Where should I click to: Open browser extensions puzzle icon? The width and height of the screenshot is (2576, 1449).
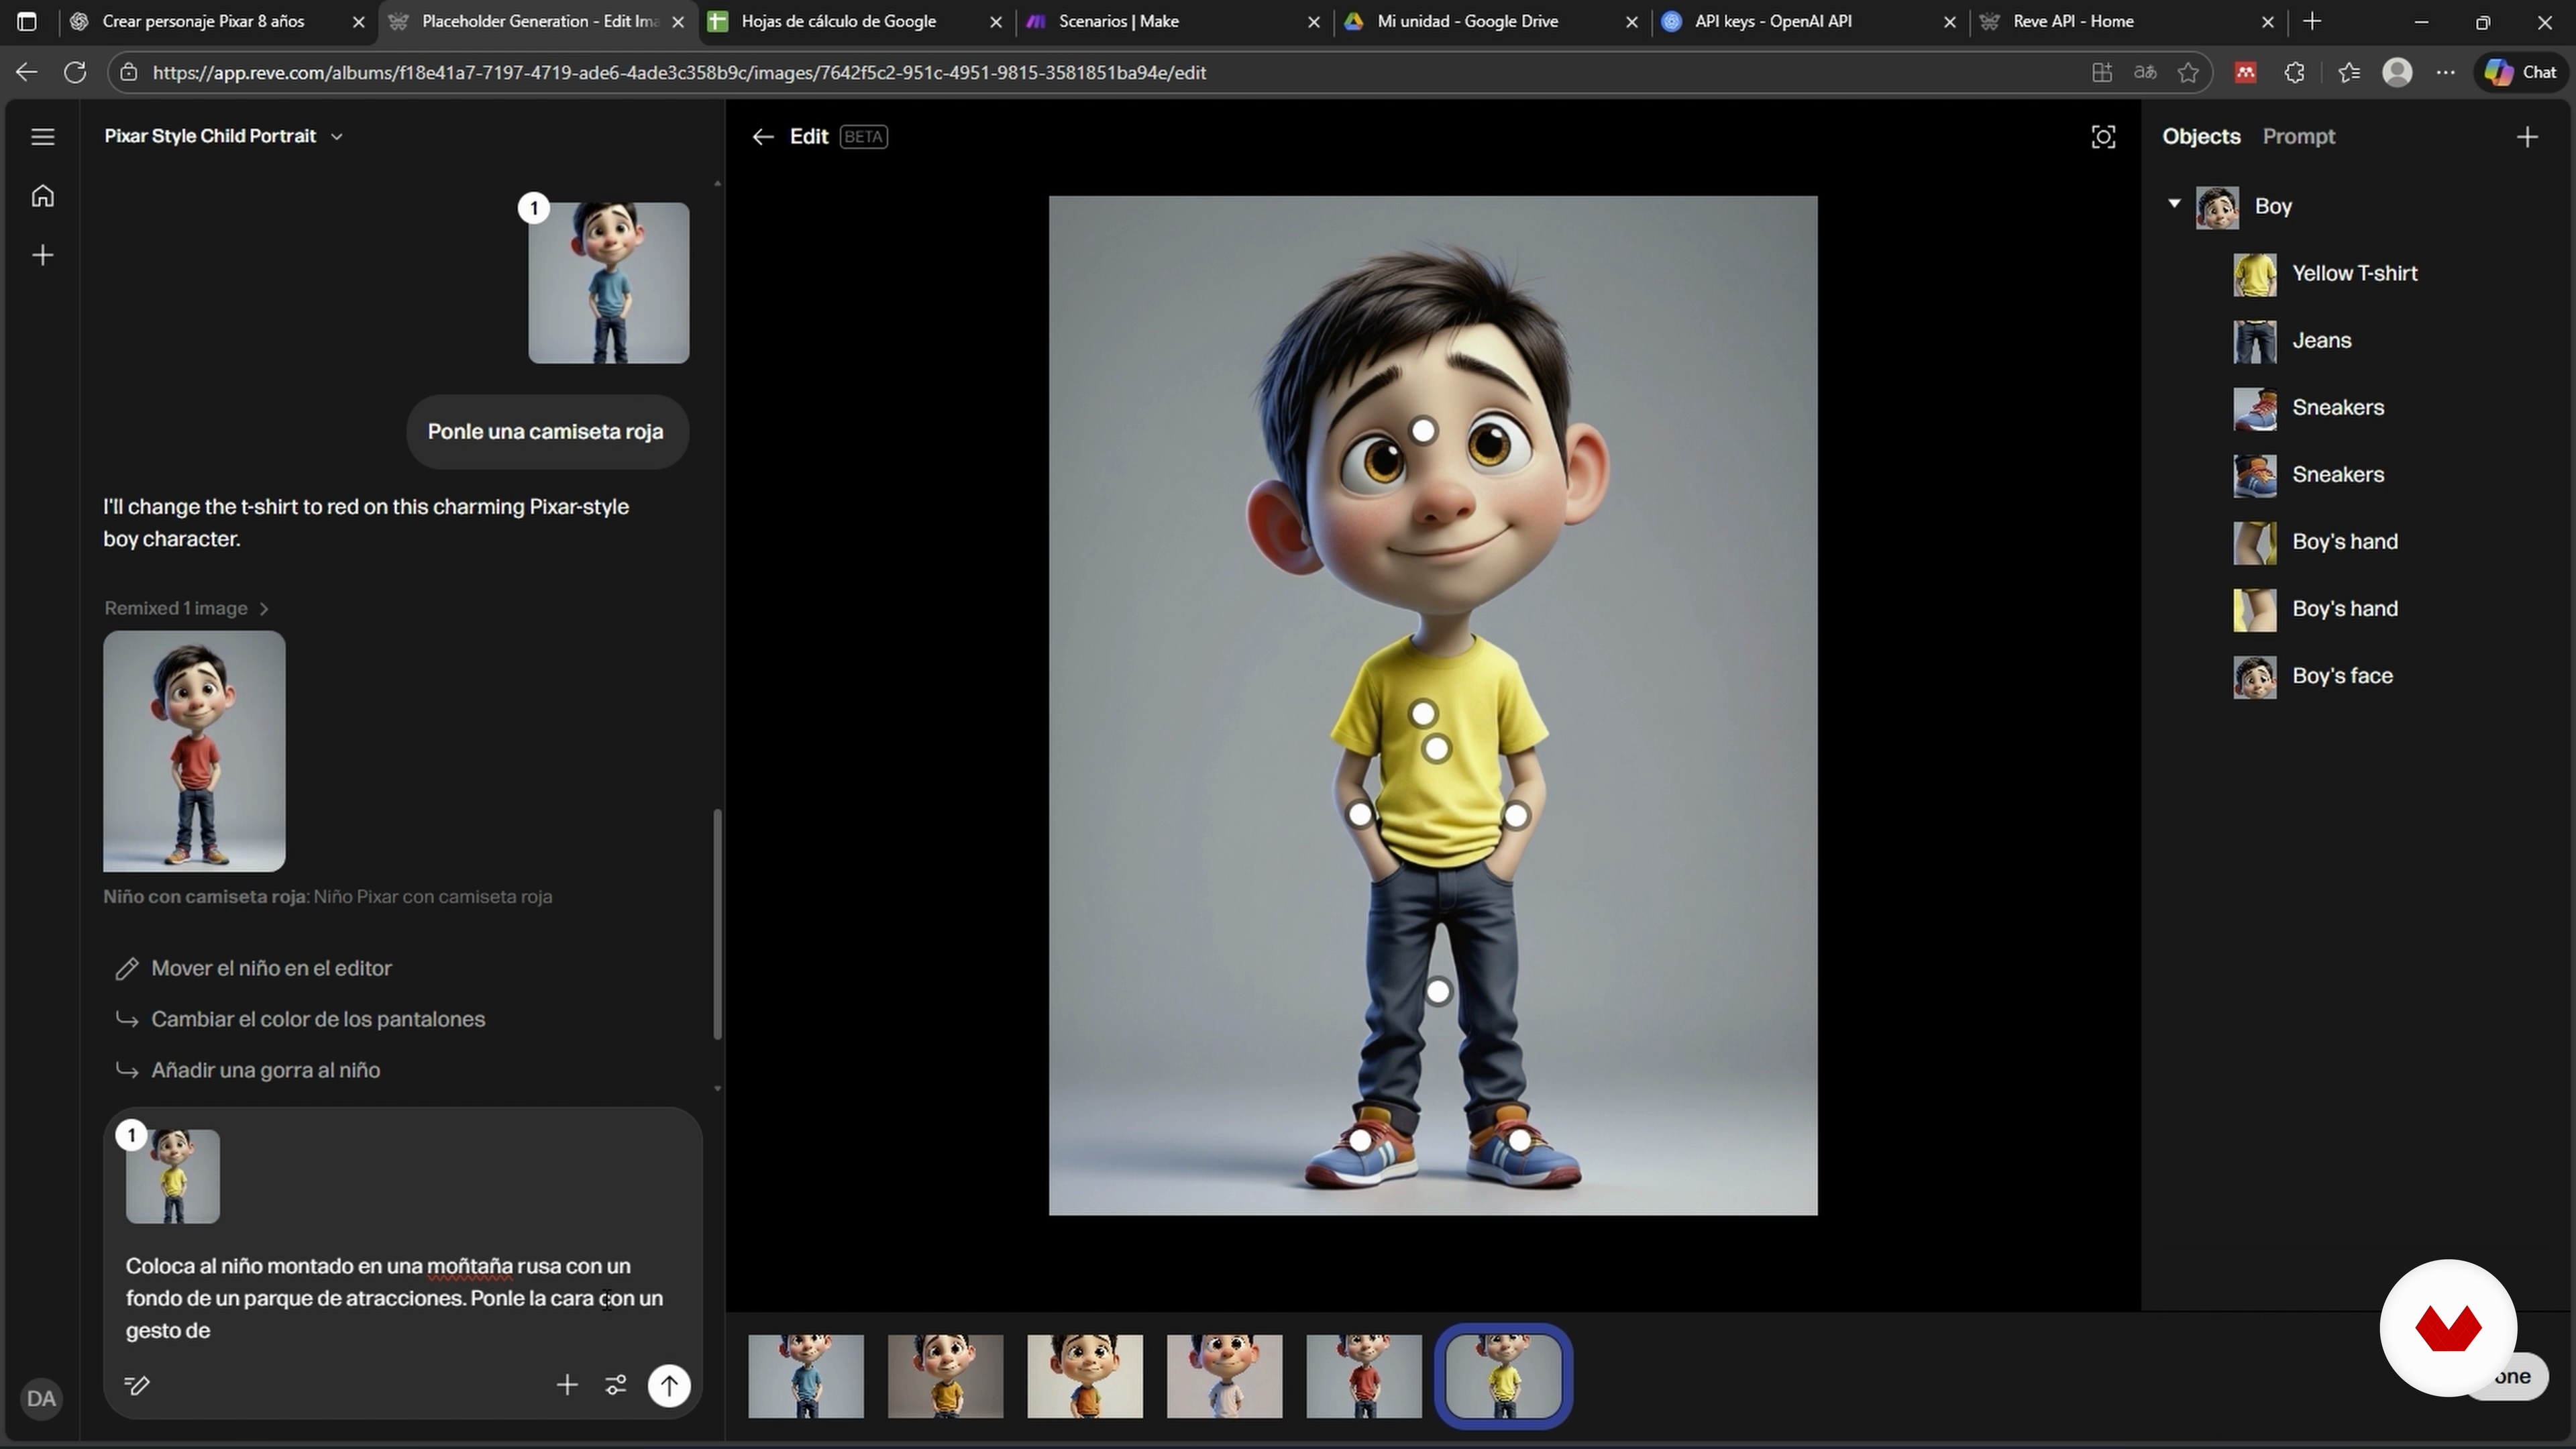coord(2295,72)
